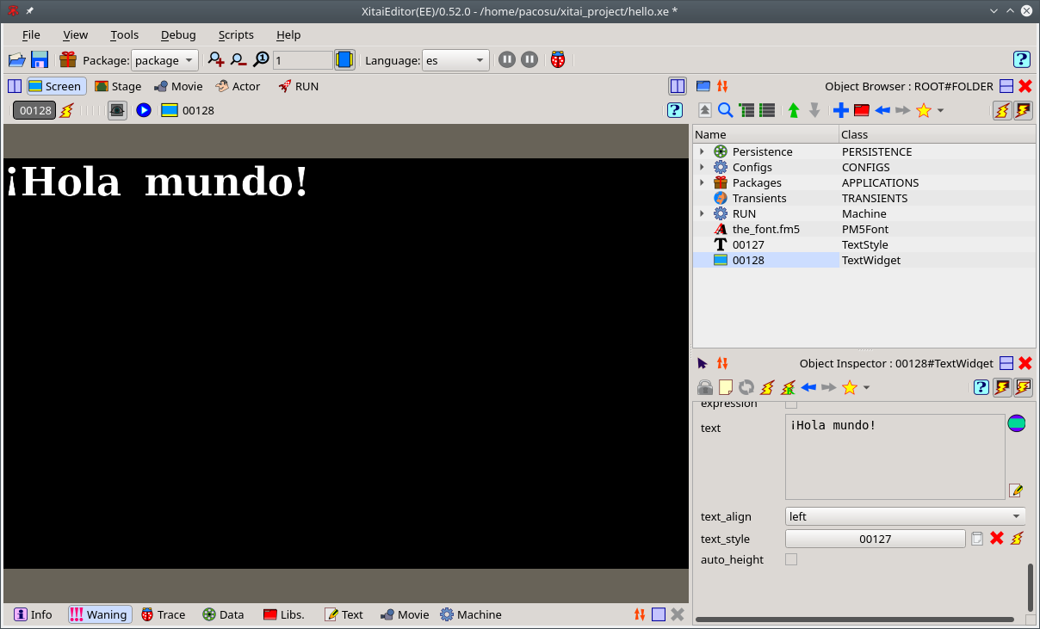Click the blue plus add object icon
Image resolution: width=1040 pixels, height=629 pixels.
coord(840,110)
